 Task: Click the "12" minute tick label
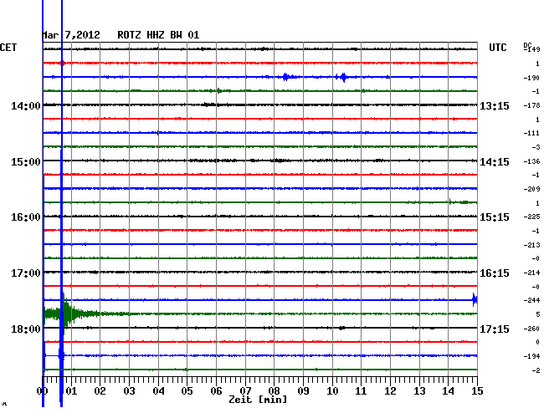click(x=390, y=391)
